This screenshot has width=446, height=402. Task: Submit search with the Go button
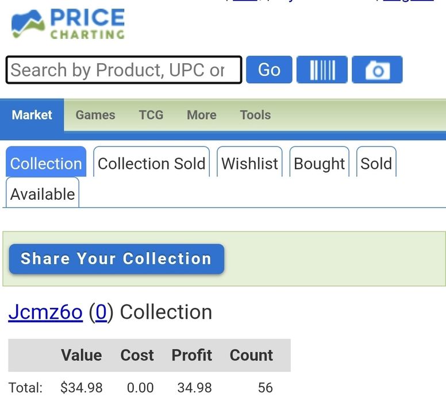pyautogui.click(x=269, y=69)
